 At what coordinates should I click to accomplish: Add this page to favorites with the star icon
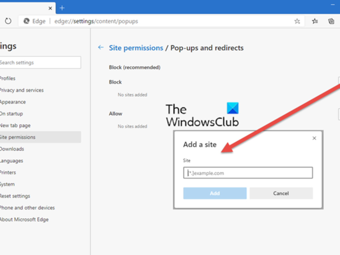[297, 21]
